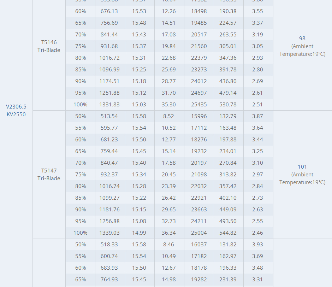Viewport: 332px width, 287px height.
Task: Select the T5146 Tri-Blade propeller cell
Action: 49,46
